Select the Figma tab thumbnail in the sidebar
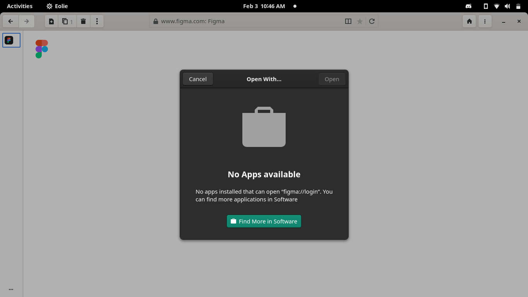This screenshot has height=297, width=528. [x=11, y=40]
